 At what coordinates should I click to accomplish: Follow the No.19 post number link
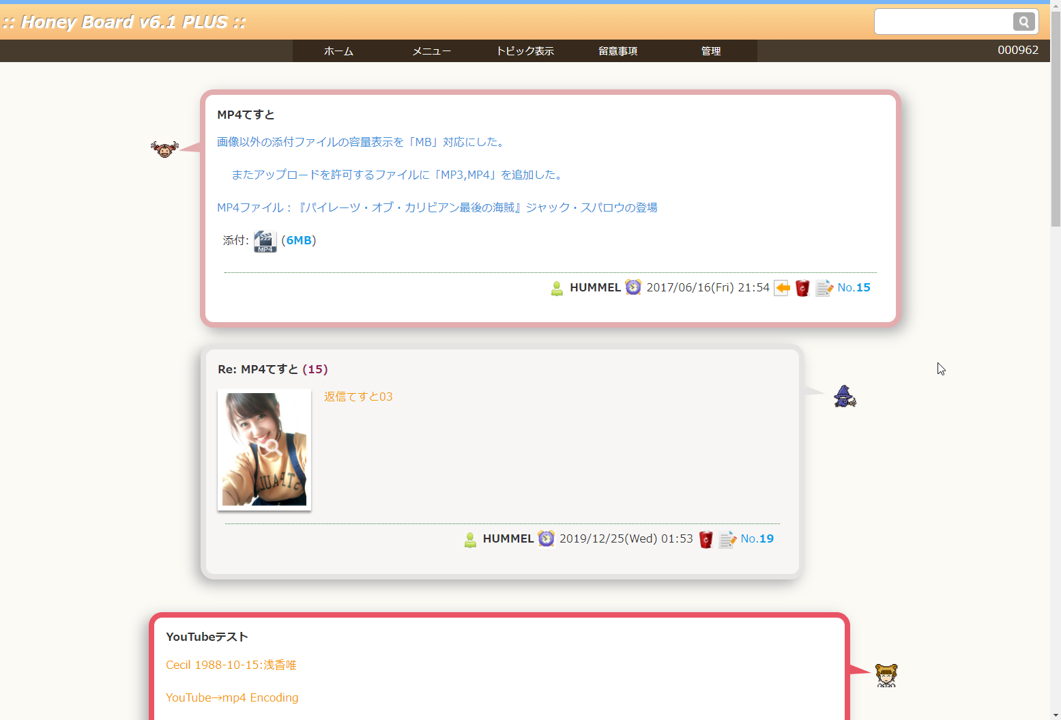(757, 538)
